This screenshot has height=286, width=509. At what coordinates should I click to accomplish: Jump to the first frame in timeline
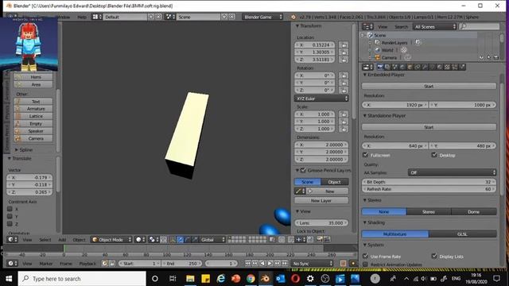click(248, 263)
